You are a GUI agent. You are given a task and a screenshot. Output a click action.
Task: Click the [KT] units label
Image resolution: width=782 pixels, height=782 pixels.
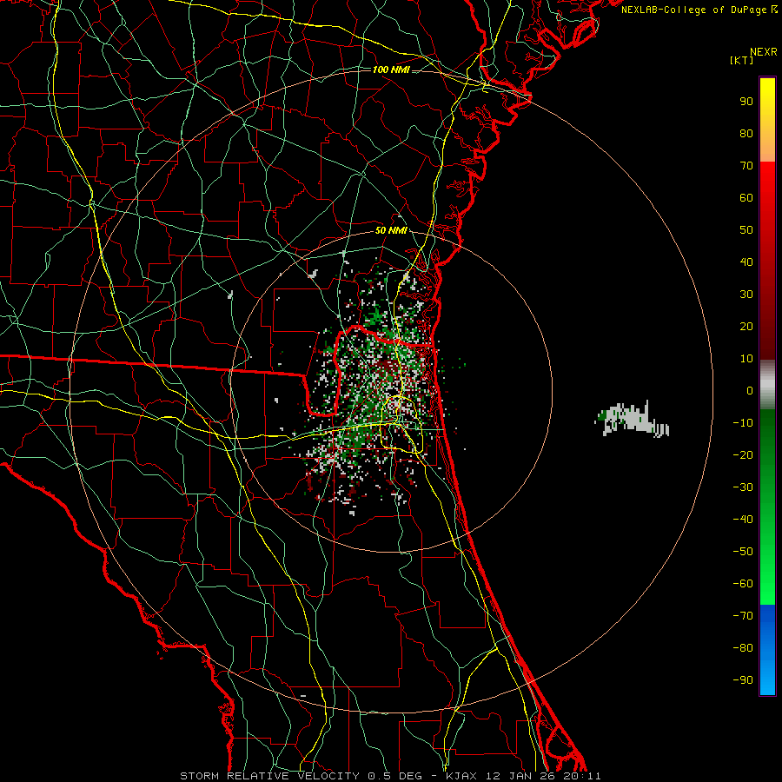click(742, 60)
